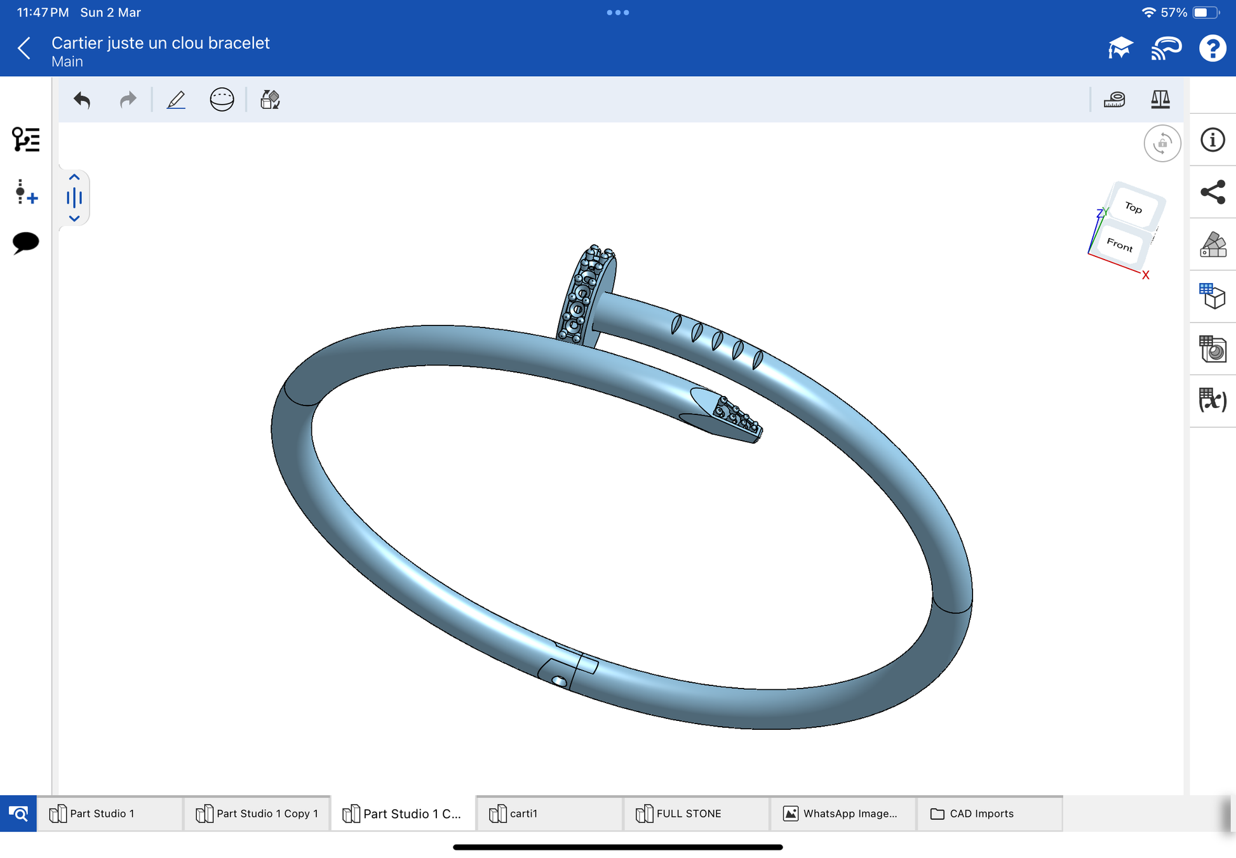Open the comments speech bubble
The image size is (1236, 858).
click(26, 242)
